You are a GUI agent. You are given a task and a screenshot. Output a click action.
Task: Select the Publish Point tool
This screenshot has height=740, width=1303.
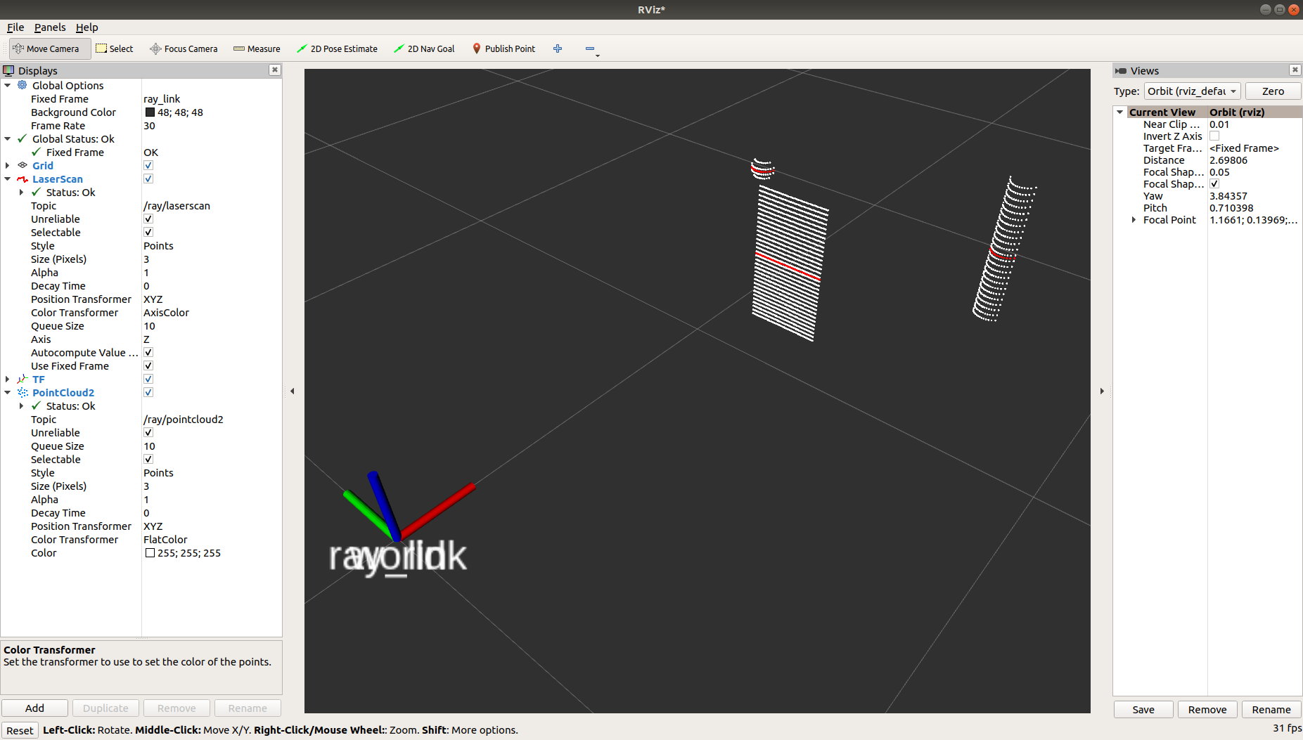pyautogui.click(x=504, y=48)
